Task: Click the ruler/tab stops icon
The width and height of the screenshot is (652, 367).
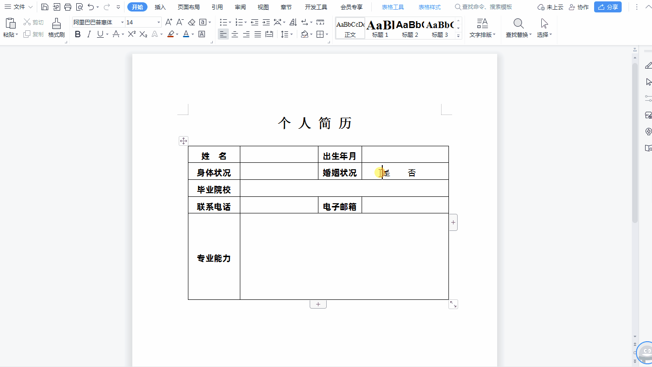Action: [320, 22]
